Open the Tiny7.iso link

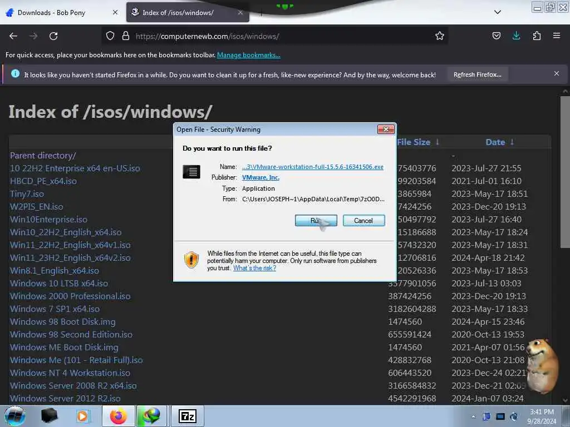[x=27, y=194]
